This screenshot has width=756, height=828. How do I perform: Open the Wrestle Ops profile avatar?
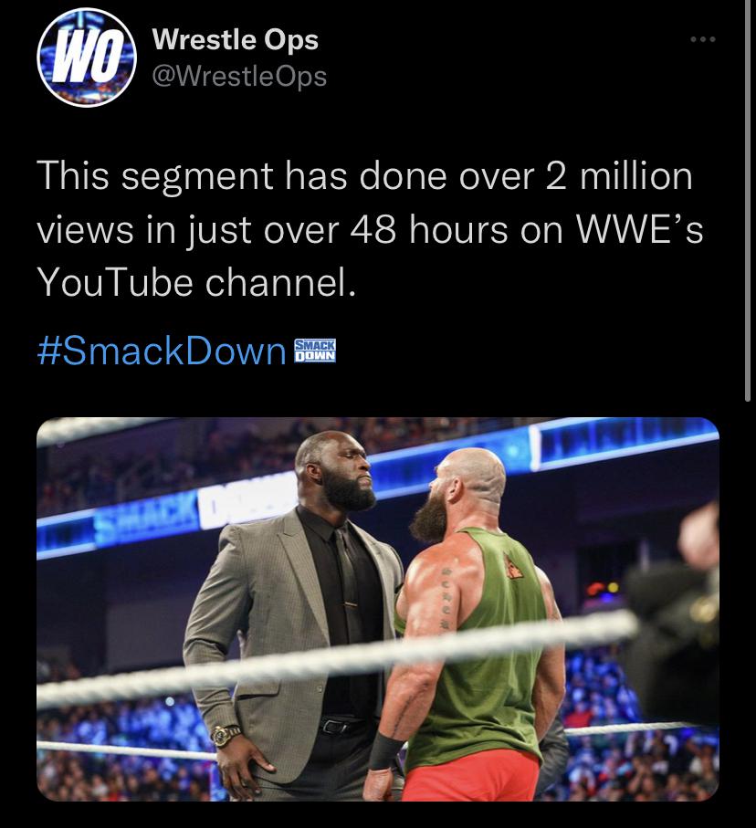coord(87,58)
